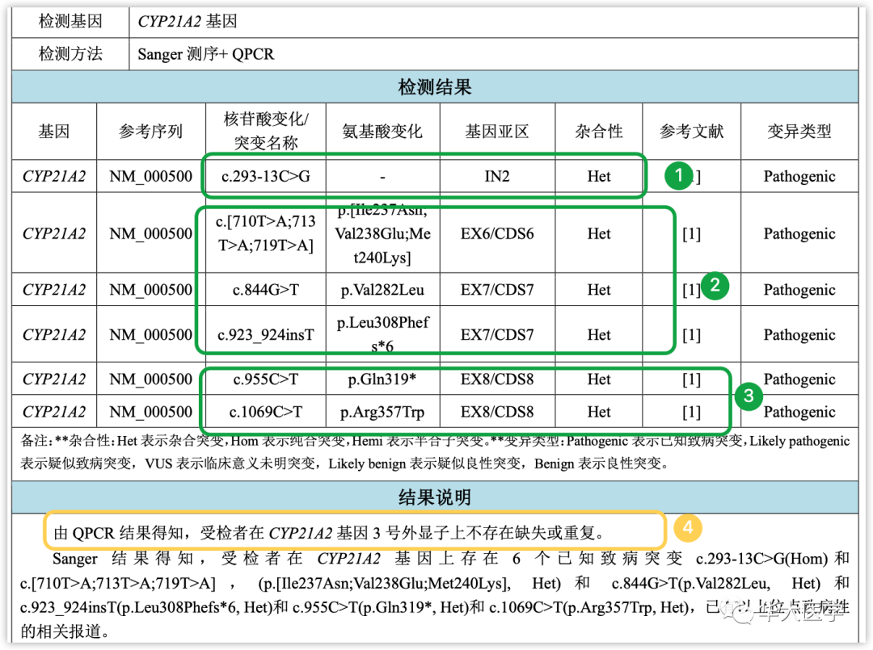Screen dimensions: 873x650
Task: Click Pathogenic in the EX6/CDS6 row
Action: (x=799, y=234)
